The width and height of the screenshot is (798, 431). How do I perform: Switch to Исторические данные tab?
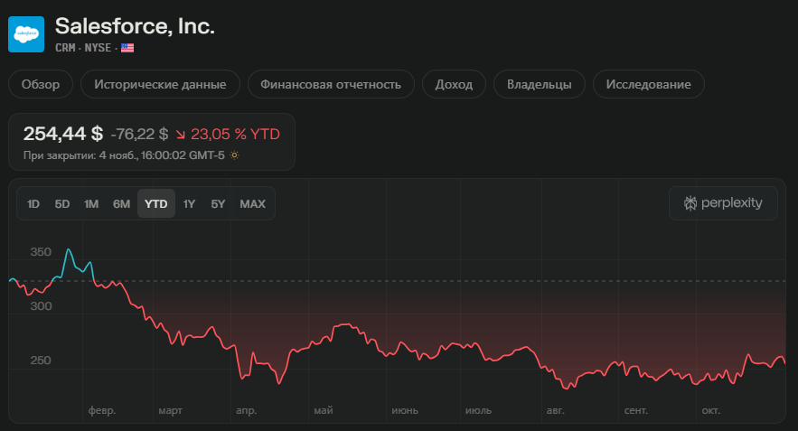point(160,85)
